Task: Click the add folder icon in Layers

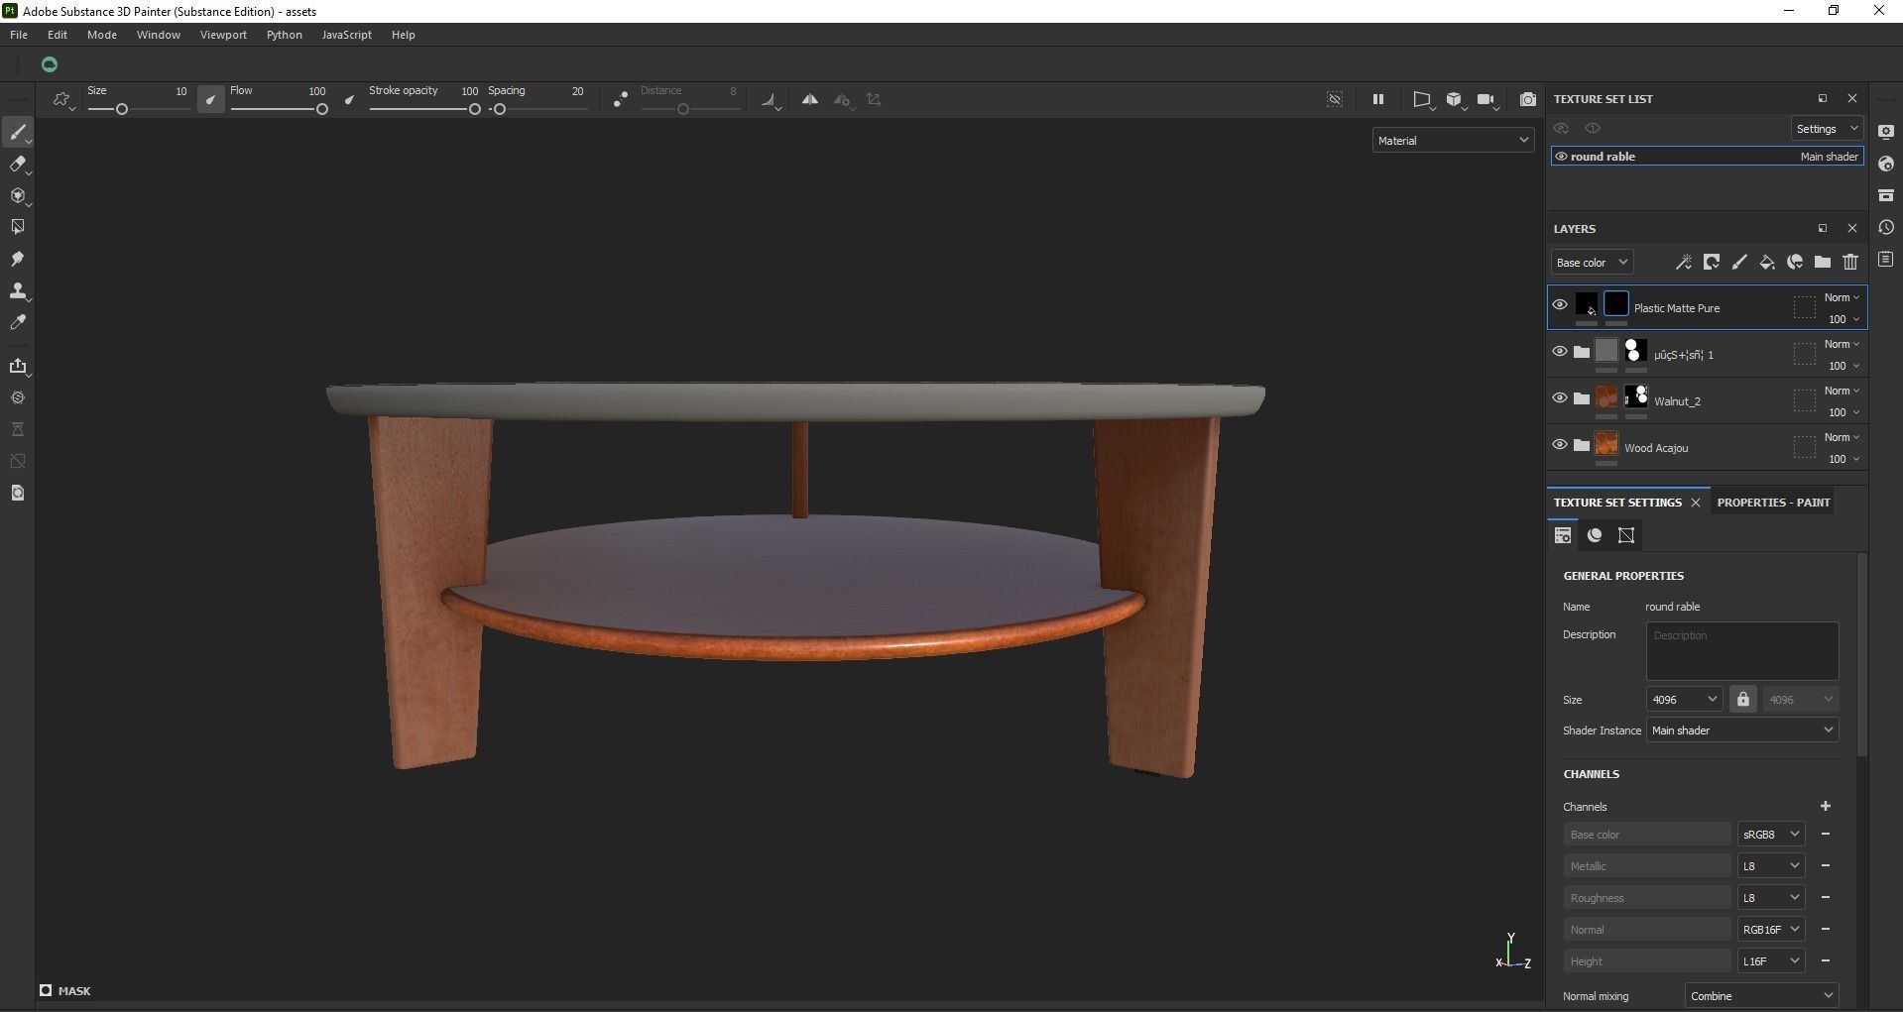Action: (1823, 262)
